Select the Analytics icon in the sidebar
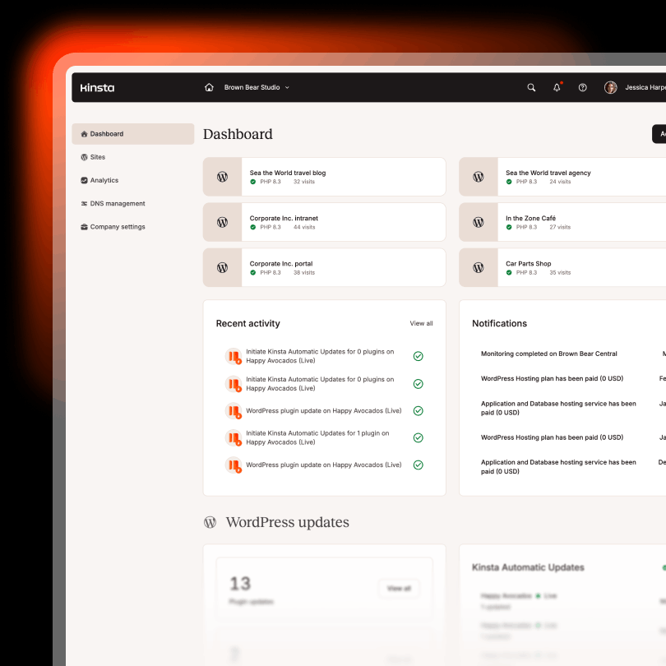666x666 pixels. pyautogui.click(x=85, y=180)
